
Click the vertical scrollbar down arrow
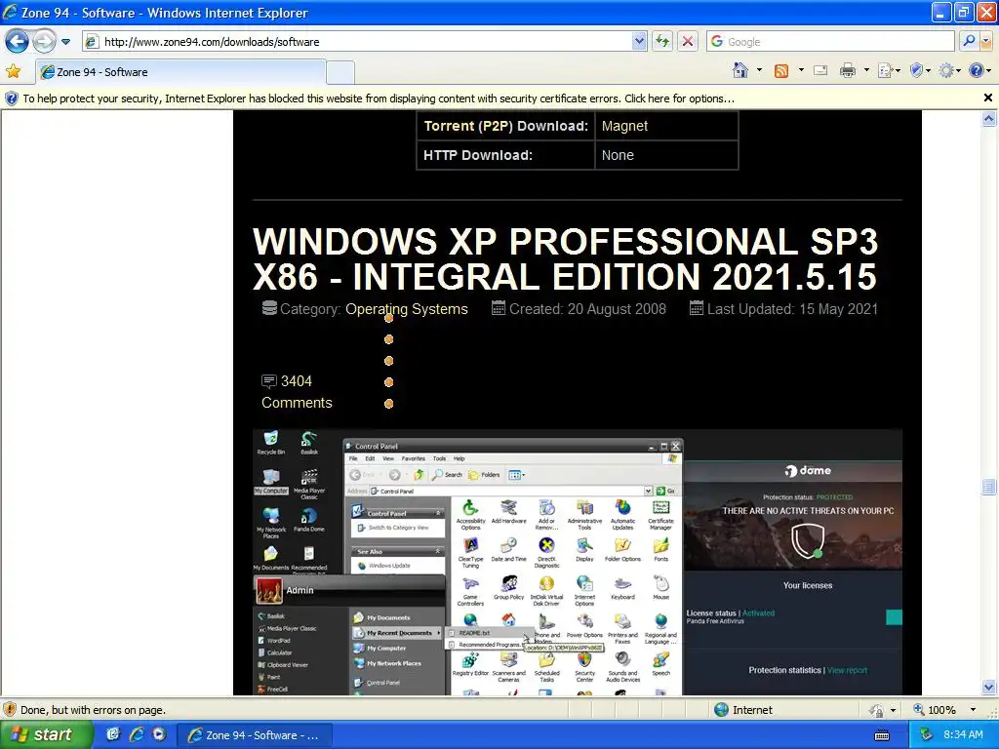coord(989,688)
